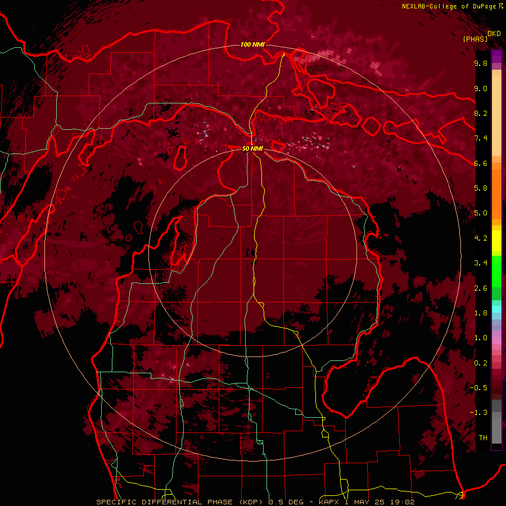Click the [PHAS] unit label
Screen dimensions: 506x506
coord(475,39)
